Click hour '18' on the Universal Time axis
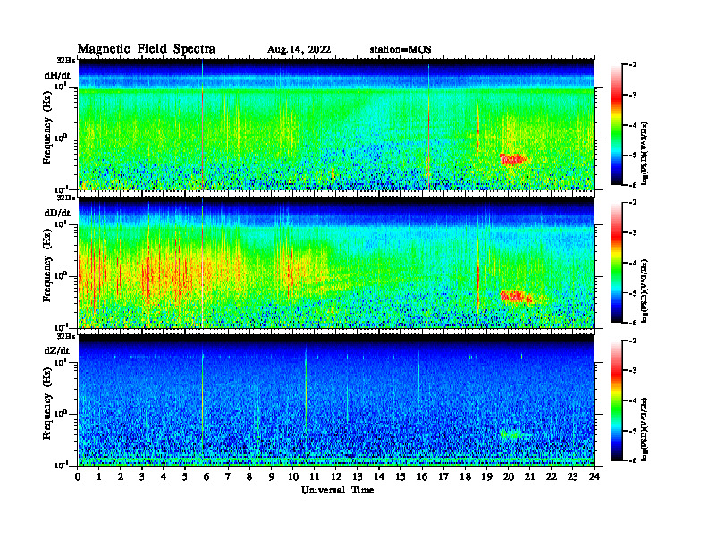The width and height of the screenshot is (708, 547). 465,477
